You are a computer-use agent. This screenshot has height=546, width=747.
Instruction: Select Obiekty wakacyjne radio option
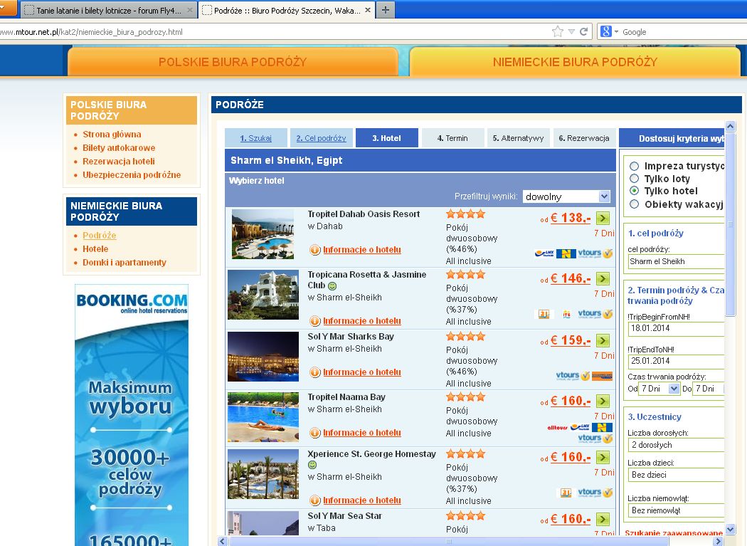tap(634, 204)
